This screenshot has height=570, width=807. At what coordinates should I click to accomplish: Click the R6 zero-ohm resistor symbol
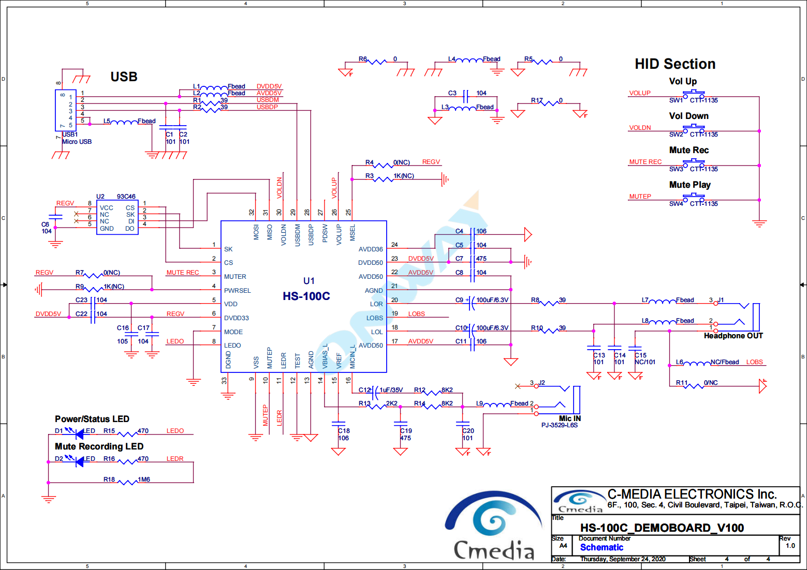(x=376, y=62)
